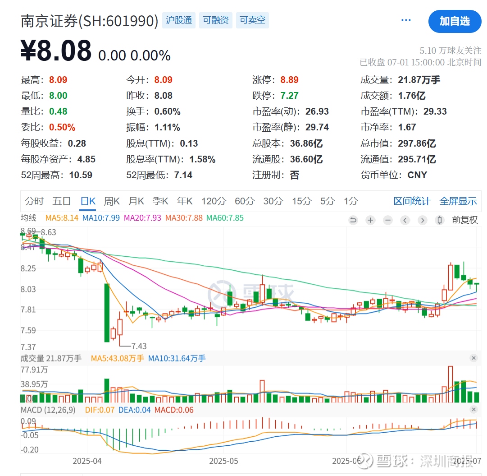Screen dimensions: 487x476
Task: Close the MACD indicator panel
Action: (x=473, y=409)
